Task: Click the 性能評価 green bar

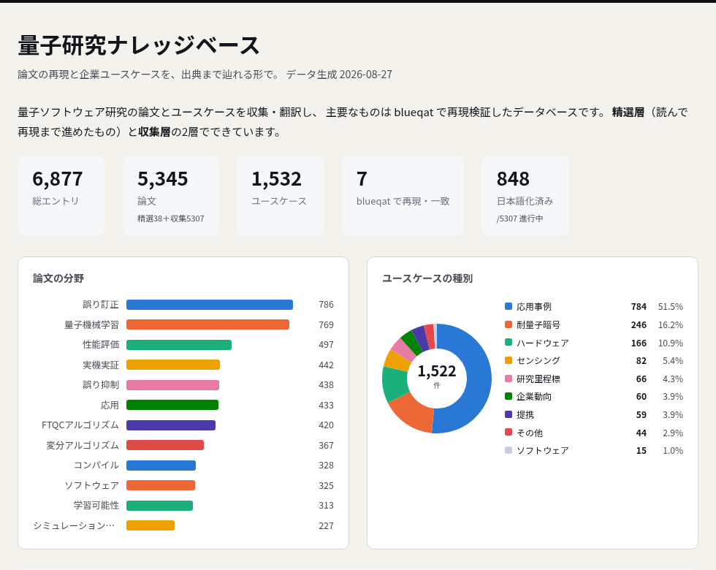Action: (179, 345)
